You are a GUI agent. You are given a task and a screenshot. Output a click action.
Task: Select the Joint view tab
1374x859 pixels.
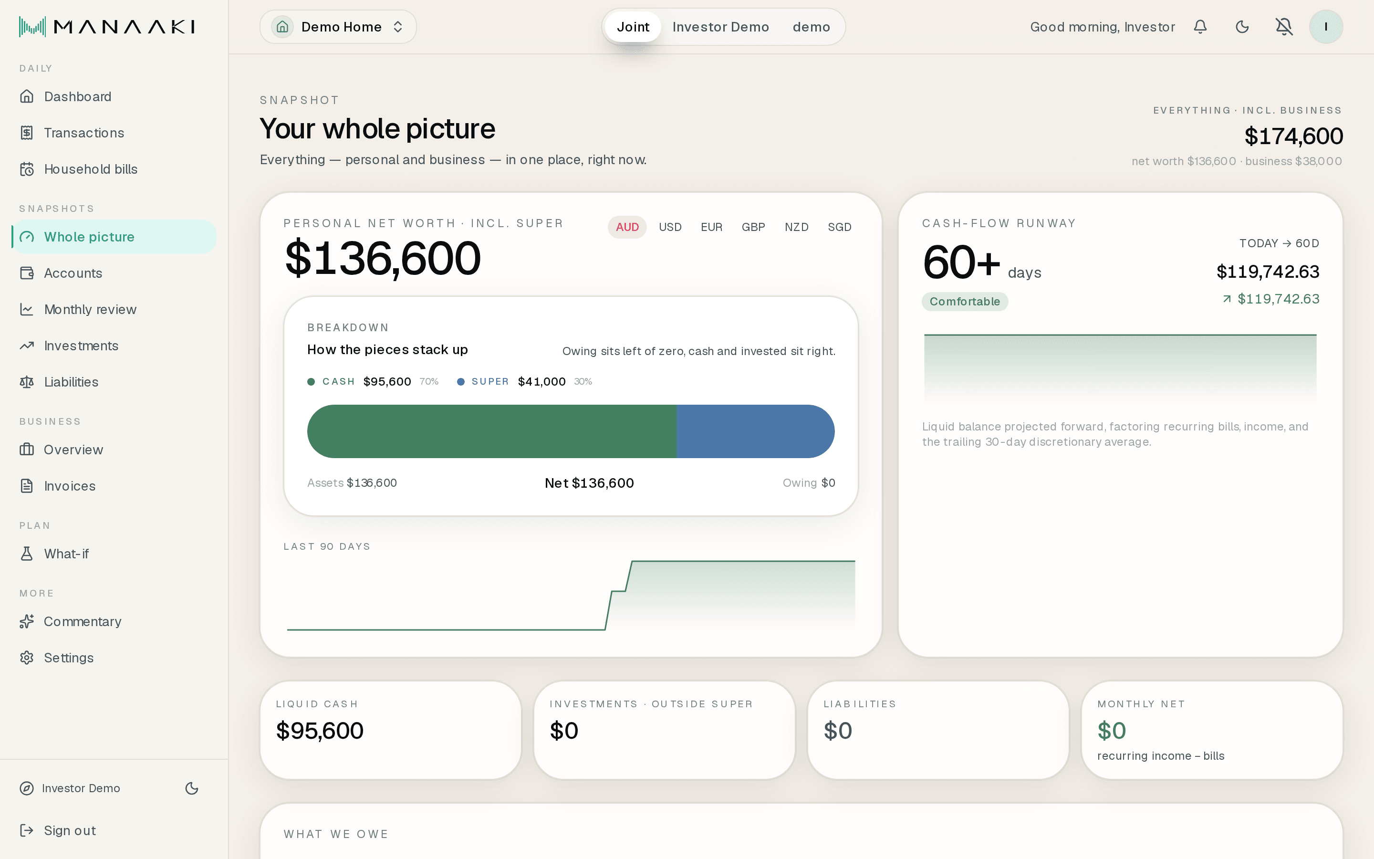[x=633, y=27]
